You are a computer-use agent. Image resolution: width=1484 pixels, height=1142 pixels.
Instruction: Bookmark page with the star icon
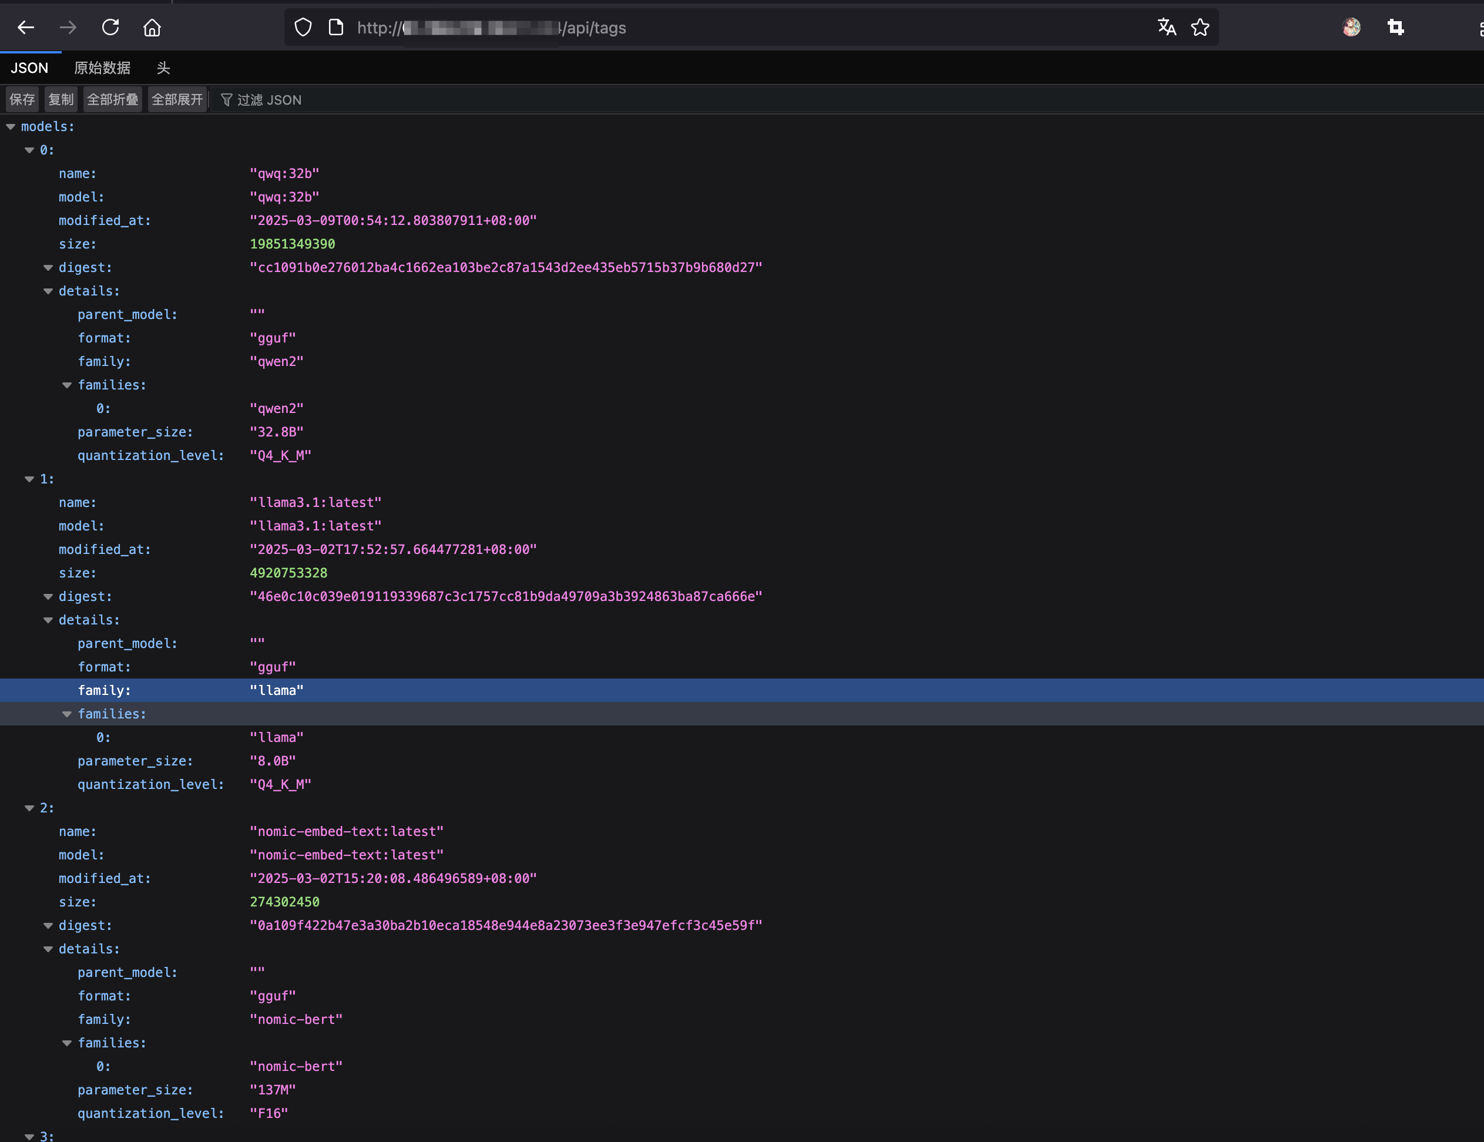pos(1200,27)
